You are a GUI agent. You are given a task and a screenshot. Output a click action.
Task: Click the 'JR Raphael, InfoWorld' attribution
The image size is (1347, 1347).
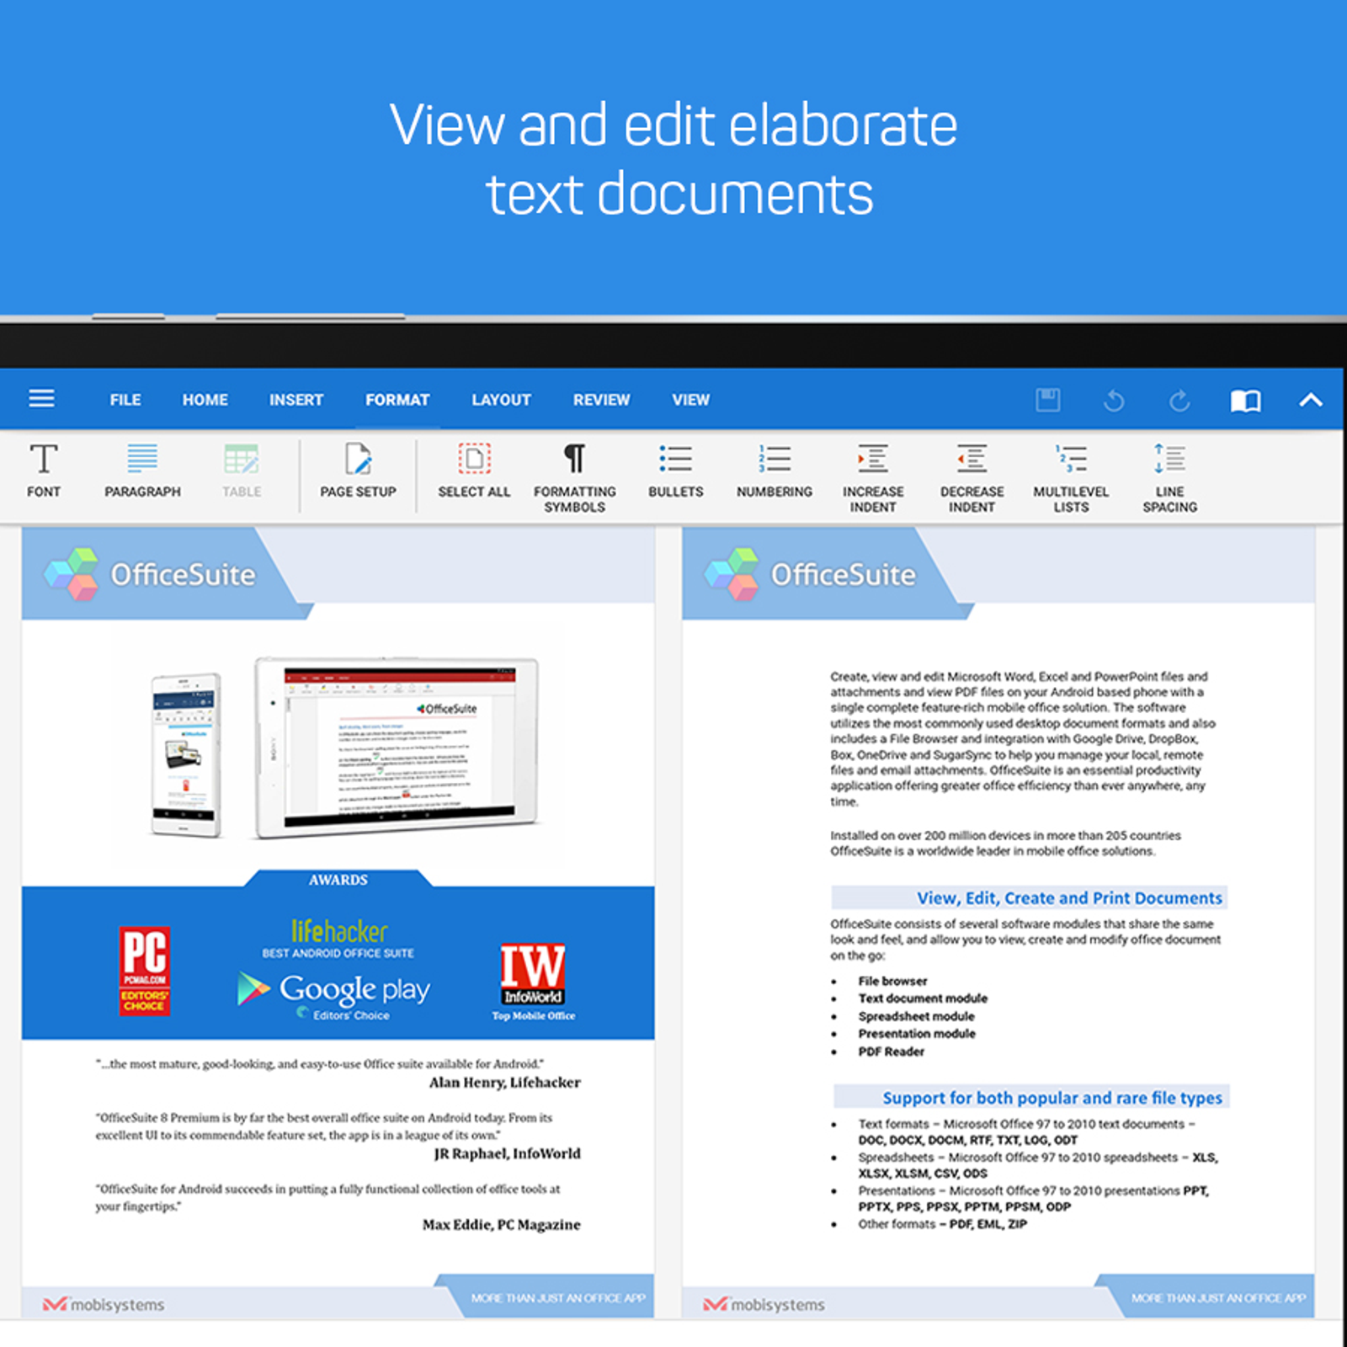(x=508, y=1153)
